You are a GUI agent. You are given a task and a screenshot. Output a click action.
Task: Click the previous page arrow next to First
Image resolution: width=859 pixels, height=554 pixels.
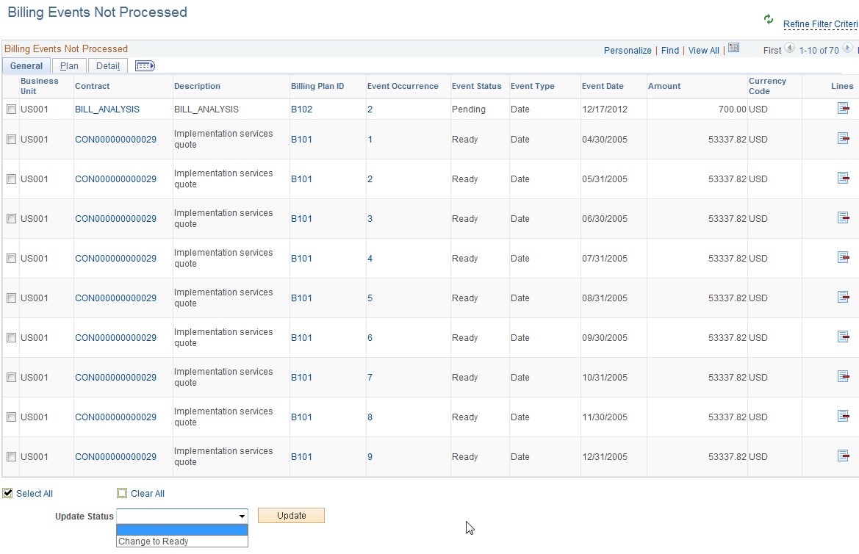(x=788, y=48)
